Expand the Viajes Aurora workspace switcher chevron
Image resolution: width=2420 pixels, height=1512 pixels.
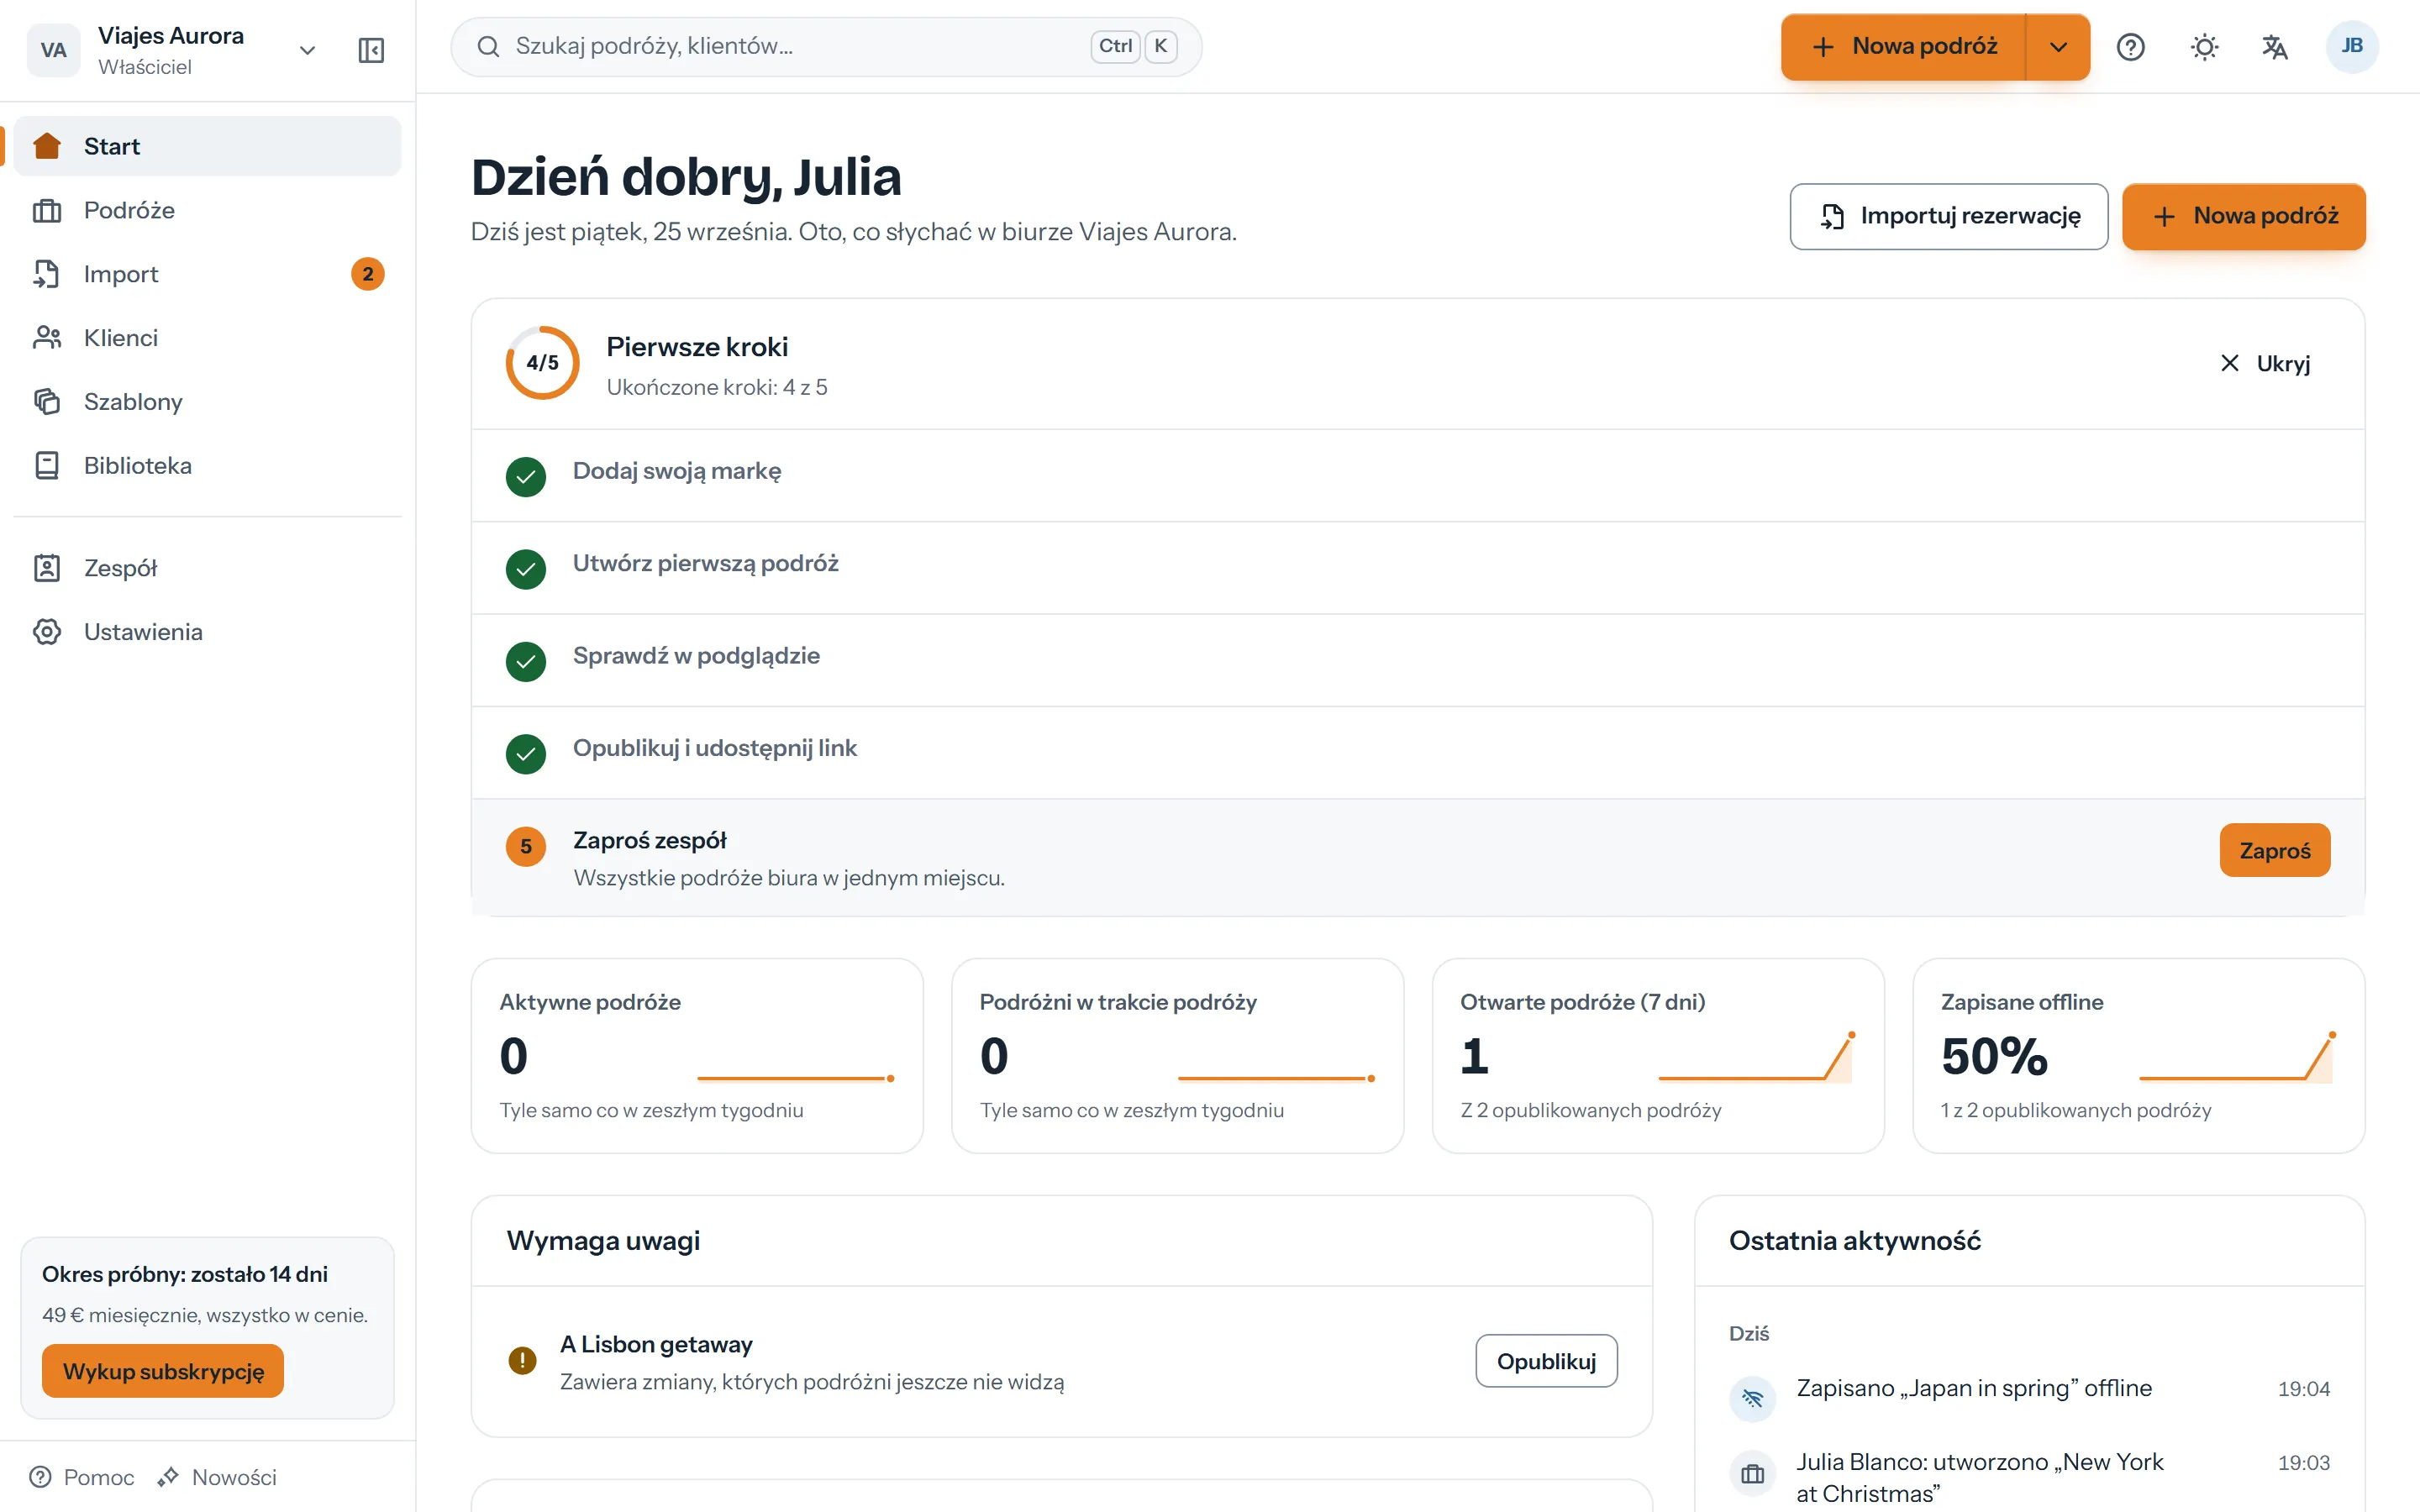(x=308, y=50)
